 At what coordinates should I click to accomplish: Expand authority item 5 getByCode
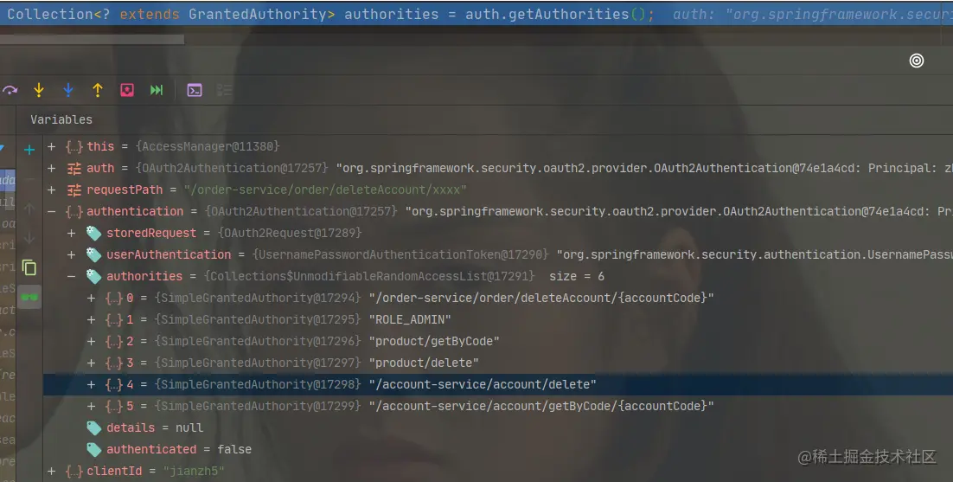coord(91,406)
